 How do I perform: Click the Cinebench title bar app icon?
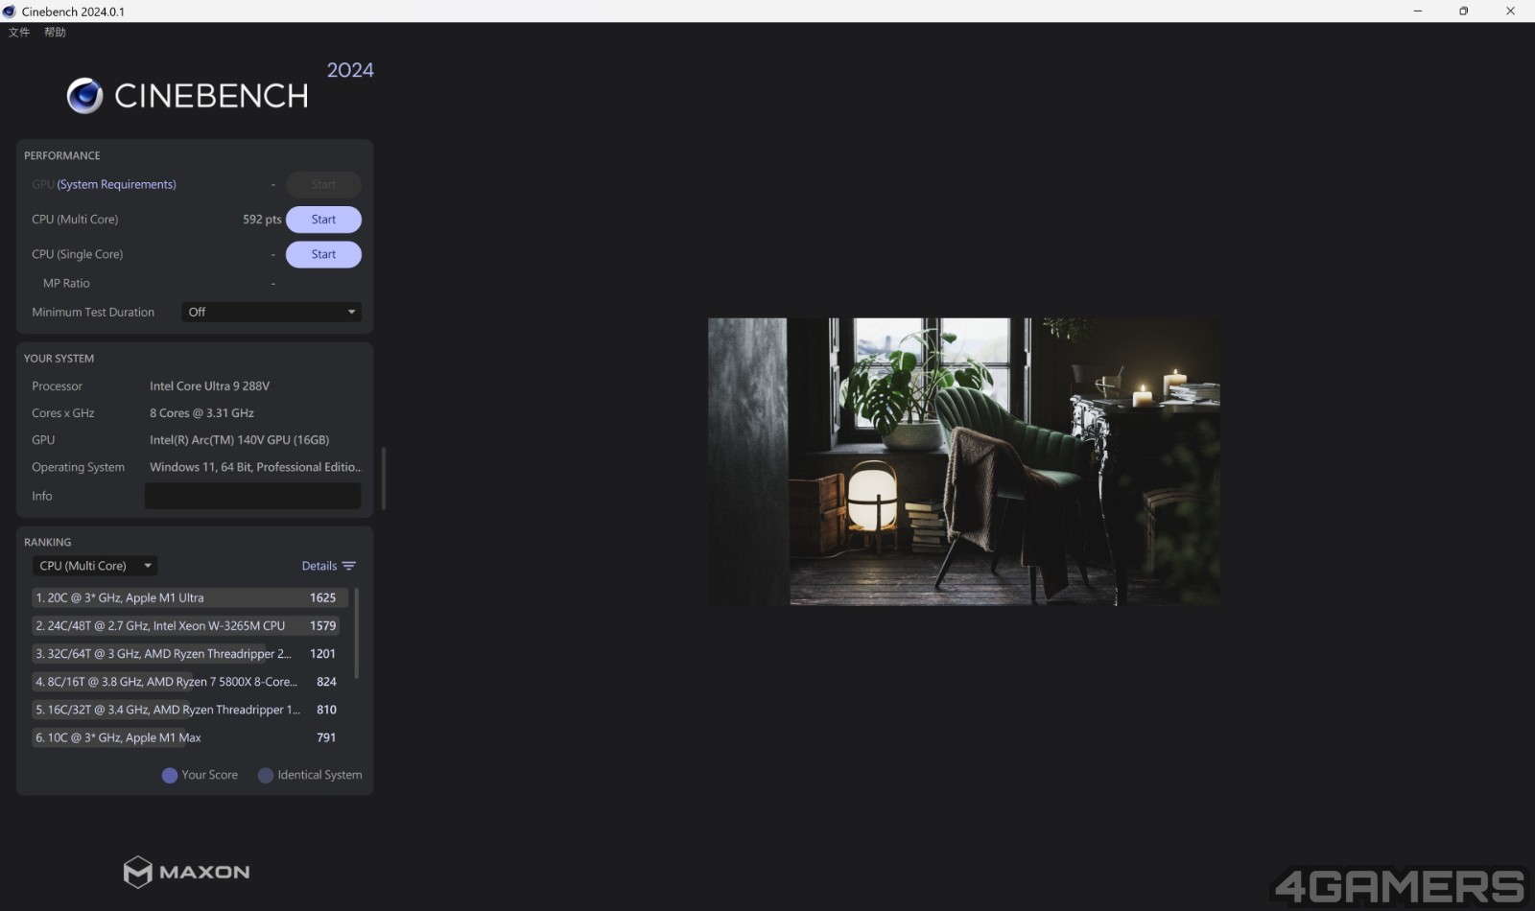(x=10, y=12)
